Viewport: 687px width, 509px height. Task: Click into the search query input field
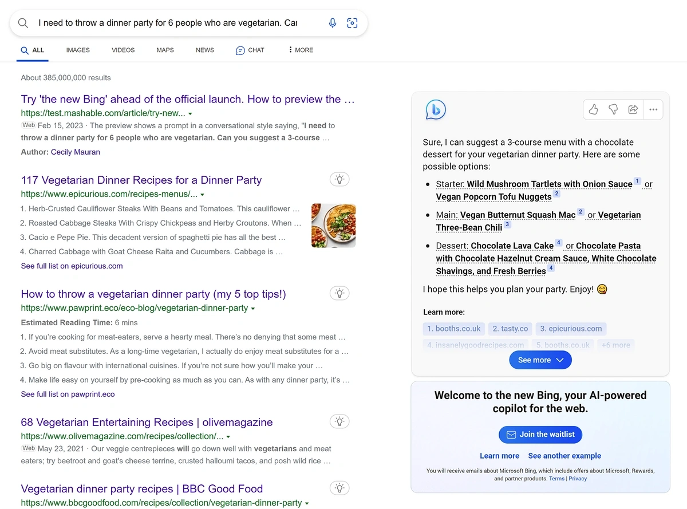pos(168,23)
